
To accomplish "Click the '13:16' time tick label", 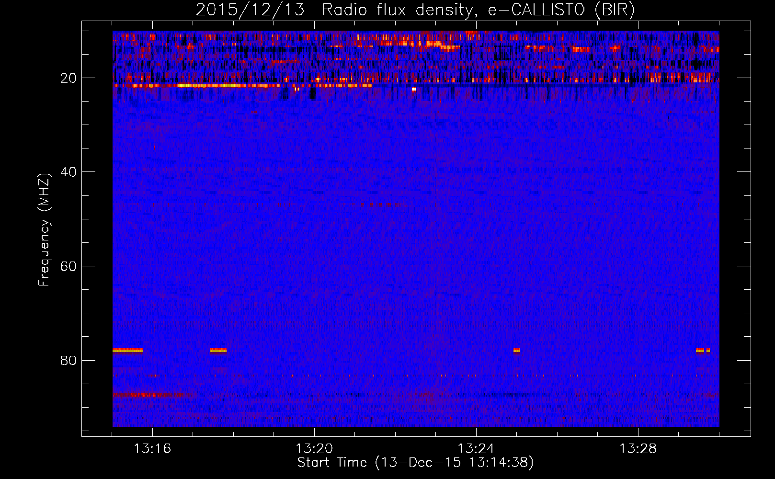I will (x=152, y=449).
